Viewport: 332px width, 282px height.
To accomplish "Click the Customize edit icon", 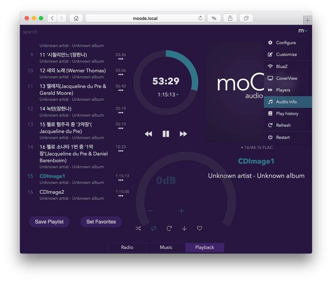I will (x=270, y=54).
